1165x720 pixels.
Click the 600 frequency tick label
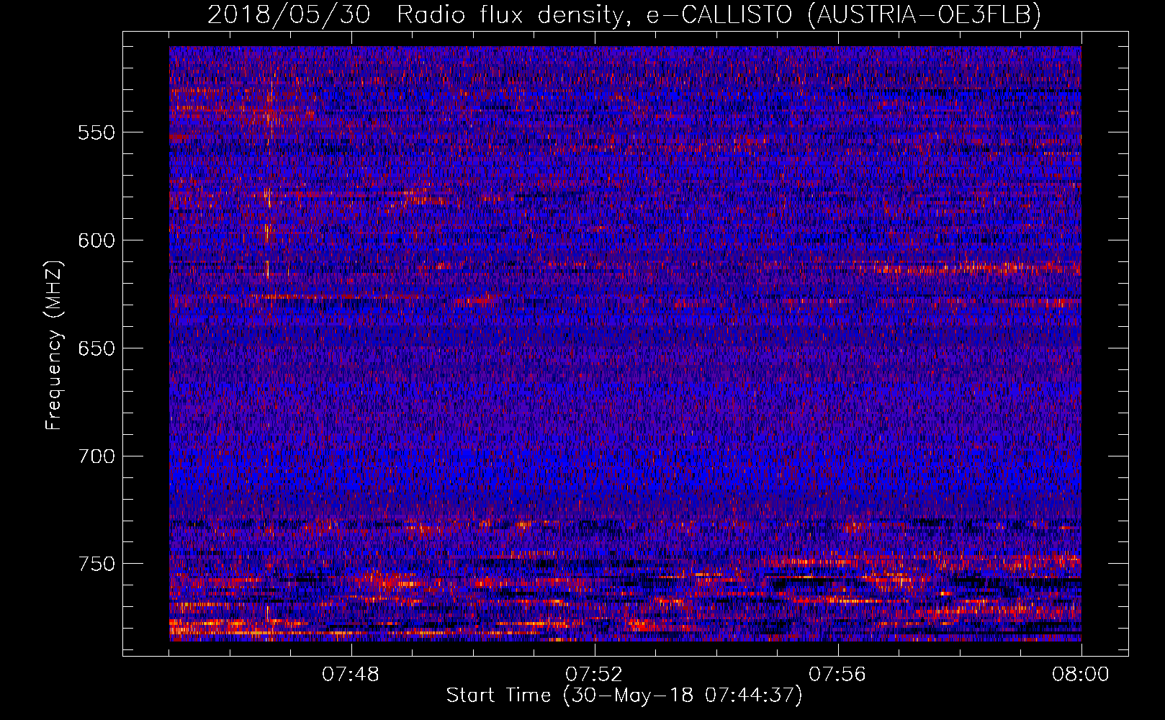click(96, 240)
